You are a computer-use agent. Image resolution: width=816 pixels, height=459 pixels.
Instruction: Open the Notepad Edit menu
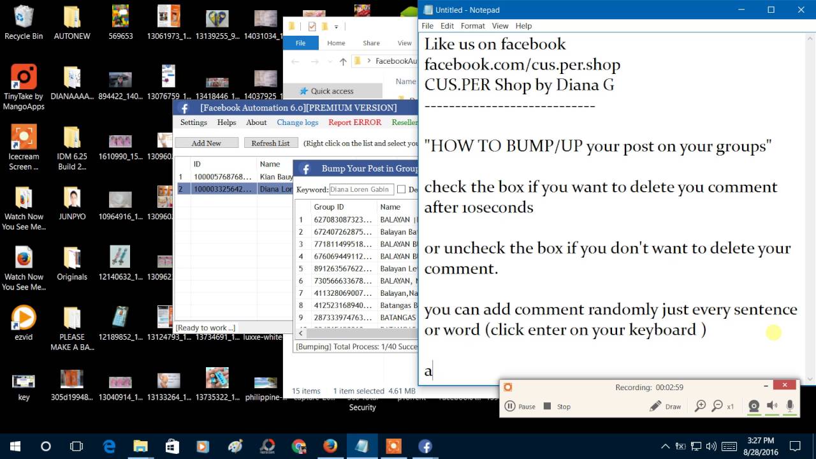(447, 25)
